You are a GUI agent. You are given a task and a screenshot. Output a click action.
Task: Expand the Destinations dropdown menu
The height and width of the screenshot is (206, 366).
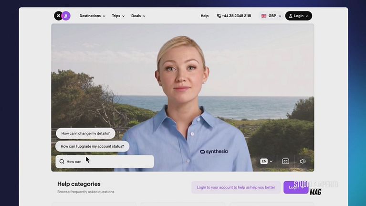[92, 16]
